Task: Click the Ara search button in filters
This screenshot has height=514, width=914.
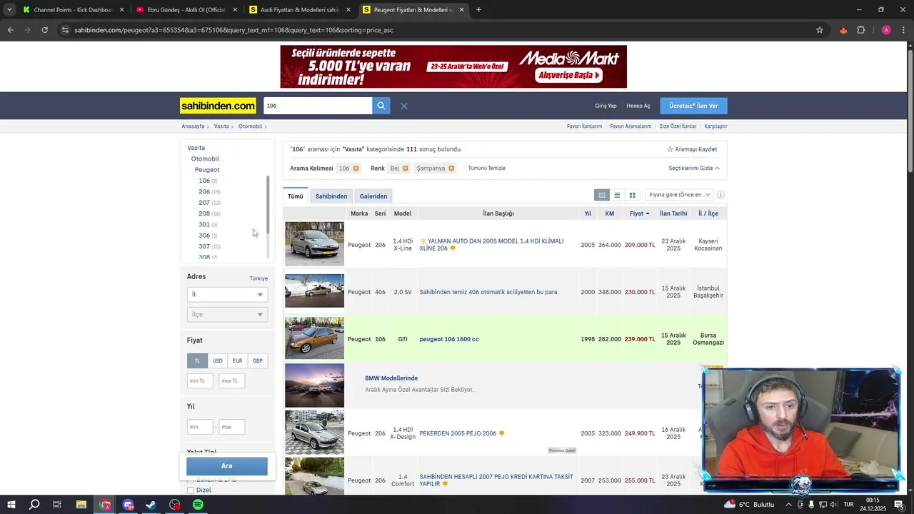Action: pos(227,466)
